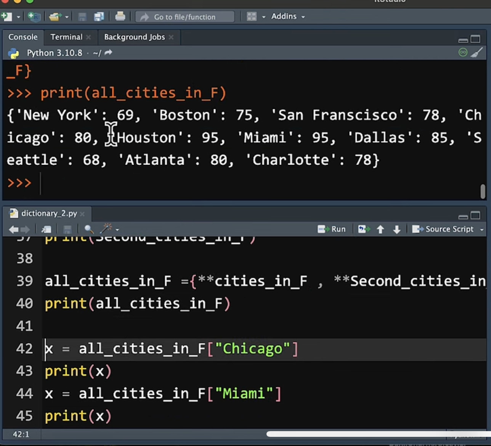
Task: Clear console with broom icon
Action: pos(477,53)
